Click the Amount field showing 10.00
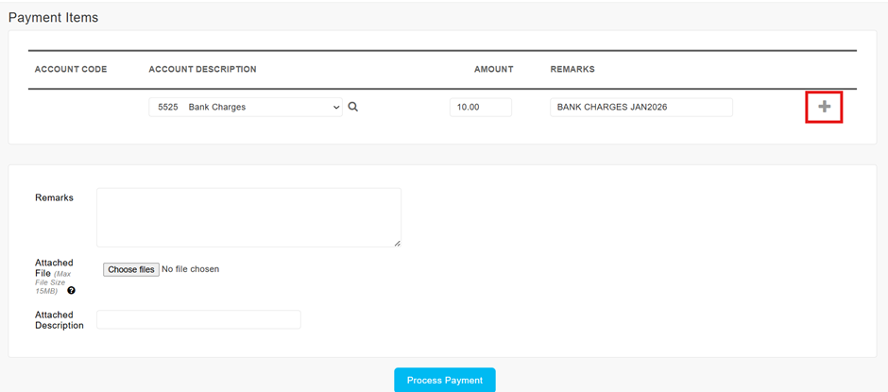This screenshot has width=888, height=392. (x=480, y=108)
